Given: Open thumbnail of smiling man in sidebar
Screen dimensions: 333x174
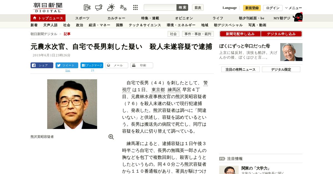Looking at the screenshot, I should click(x=291, y=52).
